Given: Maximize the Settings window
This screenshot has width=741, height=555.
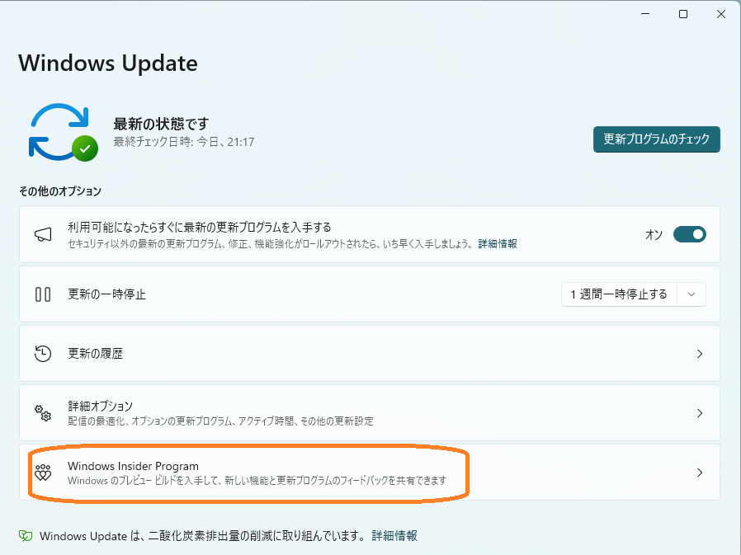Looking at the screenshot, I should coord(683,14).
